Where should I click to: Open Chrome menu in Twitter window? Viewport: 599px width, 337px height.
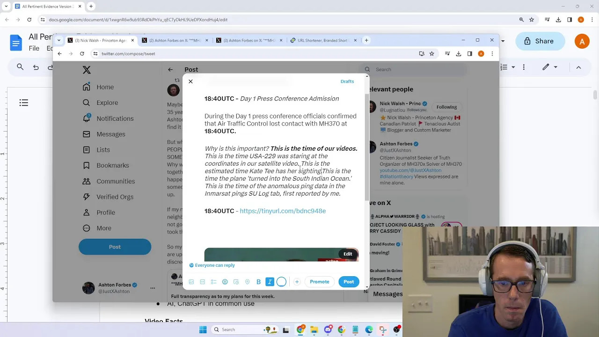tap(492, 54)
